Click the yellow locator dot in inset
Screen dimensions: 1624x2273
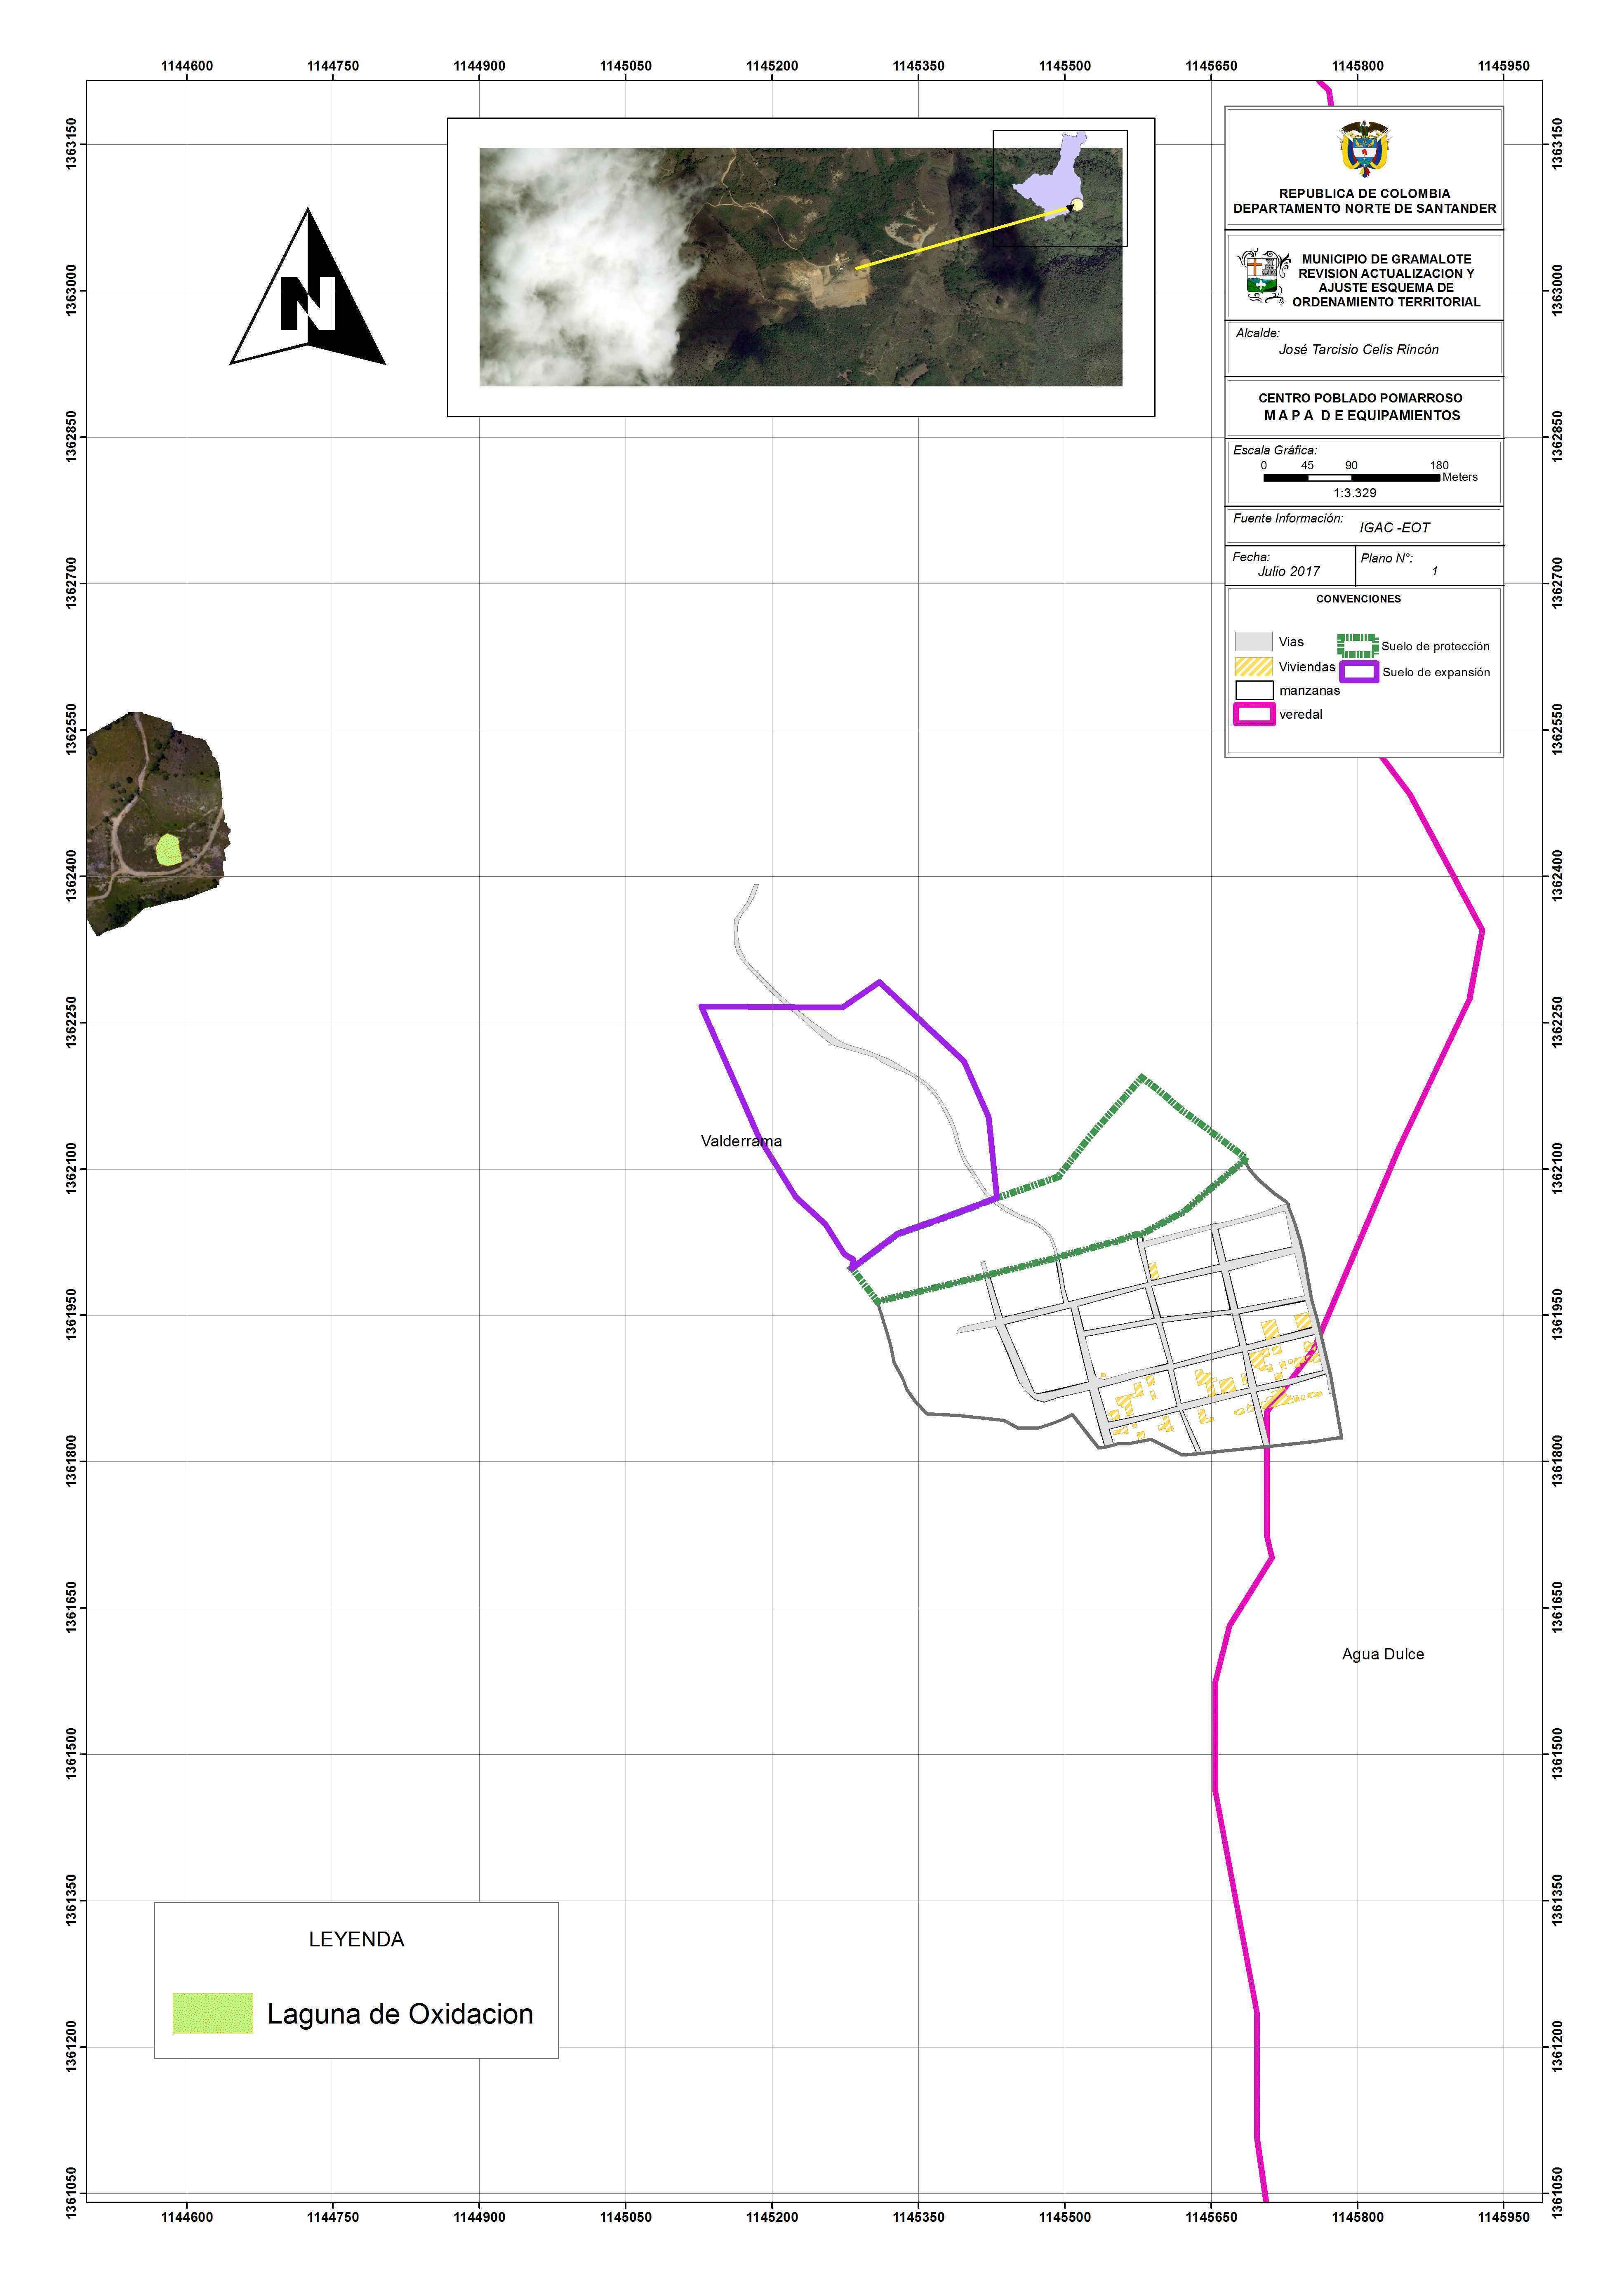(x=1077, y=205)
